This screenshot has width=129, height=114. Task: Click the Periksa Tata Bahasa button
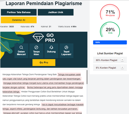point(19,12)
